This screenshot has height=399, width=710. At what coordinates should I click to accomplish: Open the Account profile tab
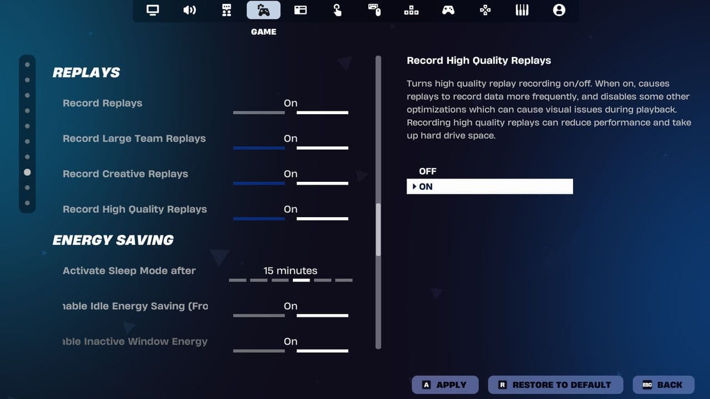tap(559, 10)
